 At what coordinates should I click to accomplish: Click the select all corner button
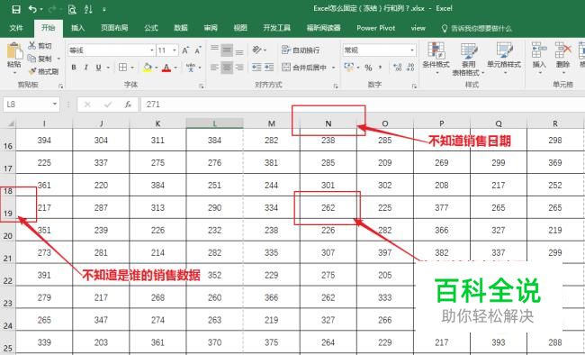(8, 123)
